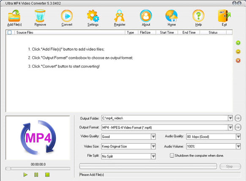The image size is (246, 181).
Task: Open the Register keys icon
Action: point(119,16)
